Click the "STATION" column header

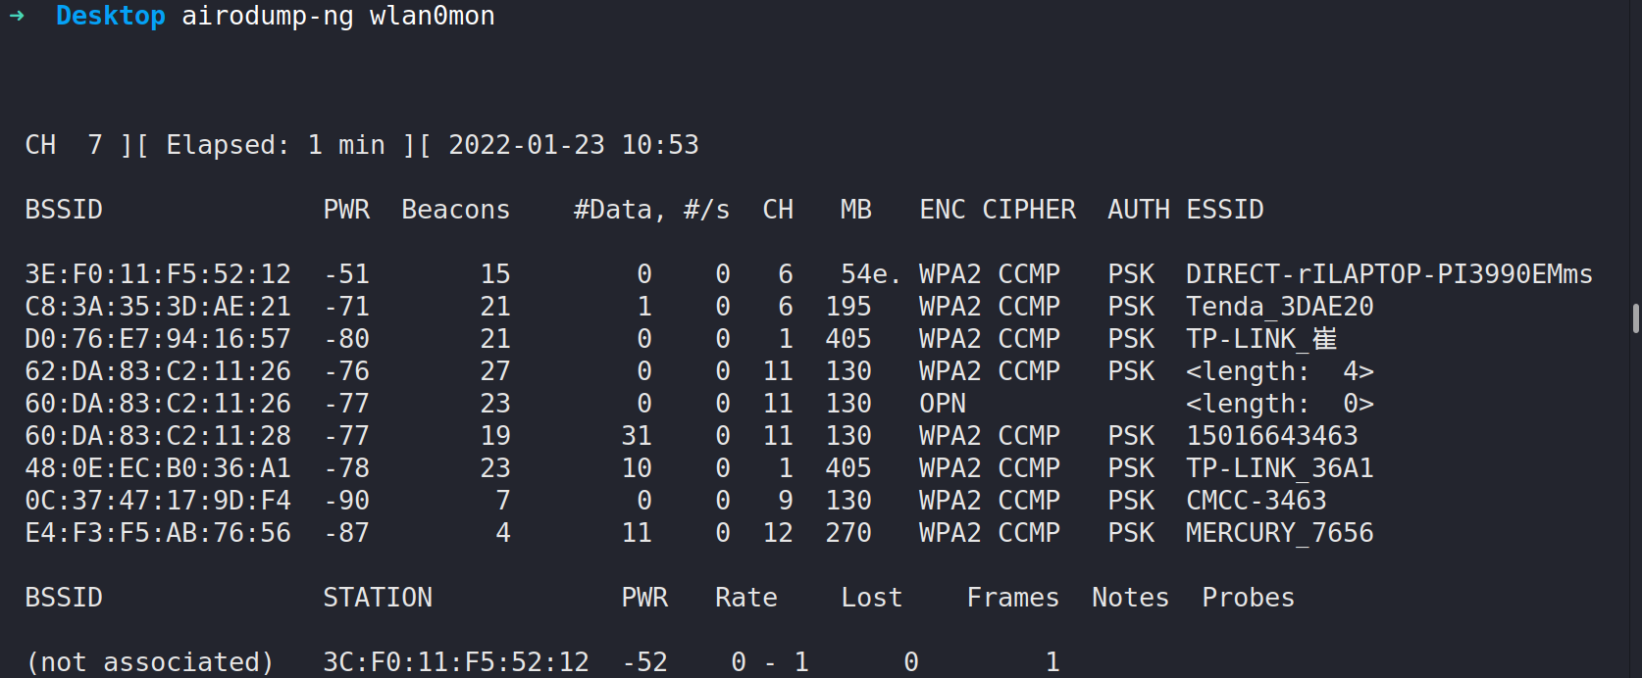click(x=378, y=598)
